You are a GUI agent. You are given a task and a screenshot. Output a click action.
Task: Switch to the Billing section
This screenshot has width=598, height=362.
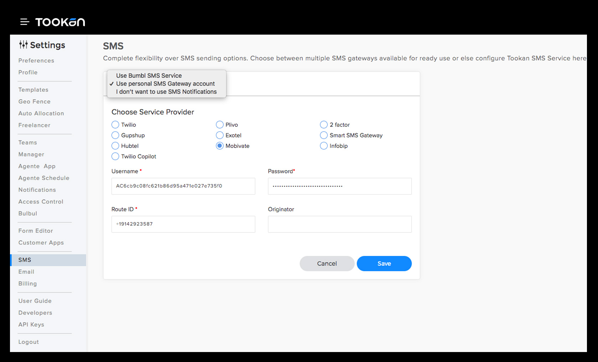pos(27,283)
